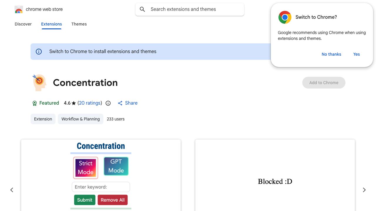Click the info icon in blue banner
Viewport: 376px width, 211px height.
point(39,52)
